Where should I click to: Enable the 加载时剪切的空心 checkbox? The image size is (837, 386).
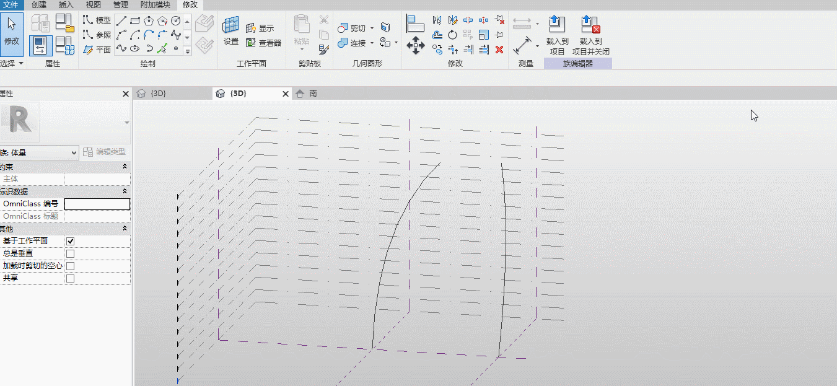point(70,266)
